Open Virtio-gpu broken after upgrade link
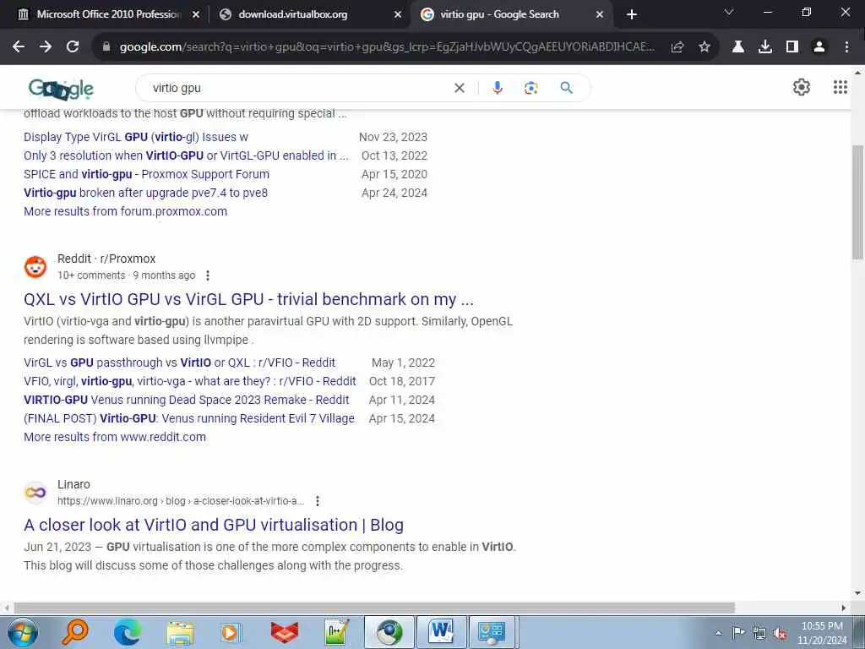 (145, 194)
